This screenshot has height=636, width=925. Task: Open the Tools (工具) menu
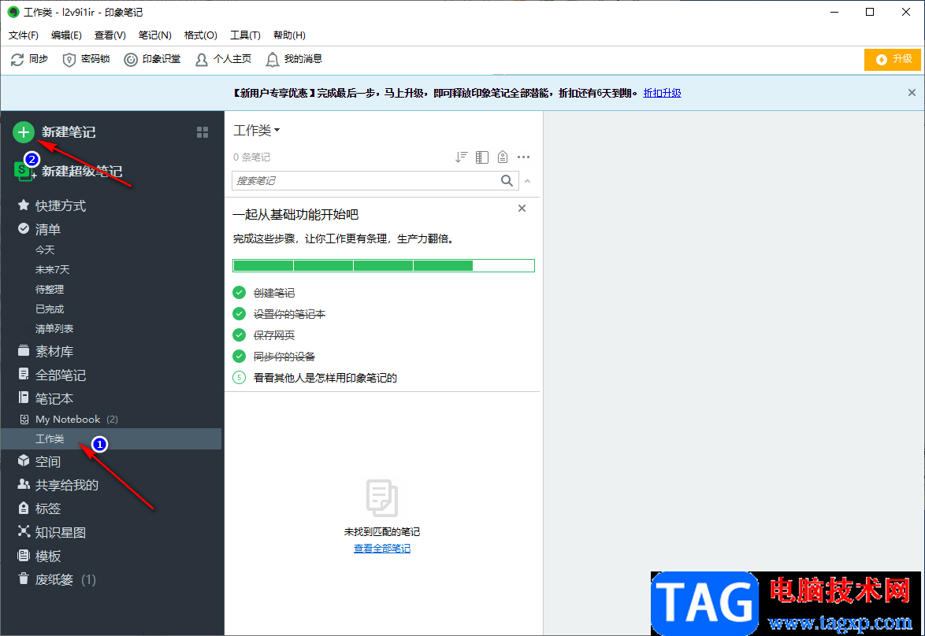point(245,35)
